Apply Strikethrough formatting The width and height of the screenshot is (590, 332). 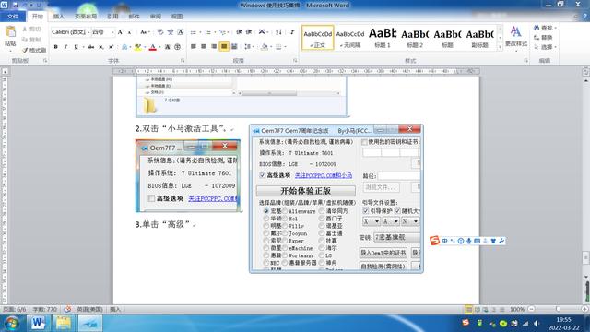tap(90, 47)
